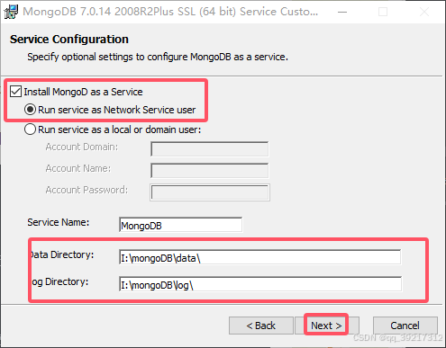This screenshot has width=446, height=348.
Task: Proceed with the Next > button
Action: [327, 326]
